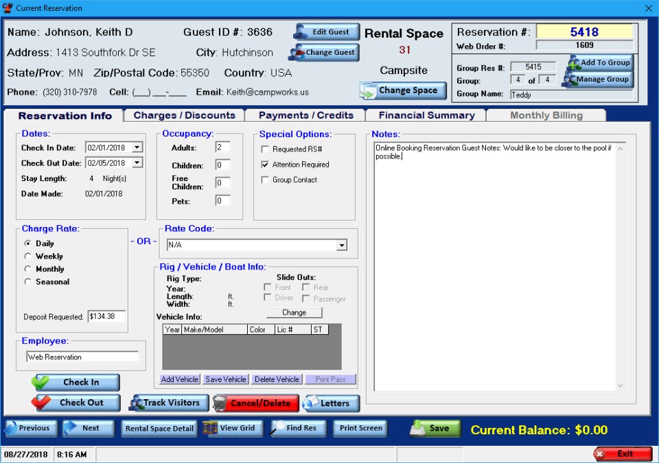This screenshot has width=659, height=463.
Task: Click the Notes scrollbar down arrow
Action: click(x=621, y=385)
